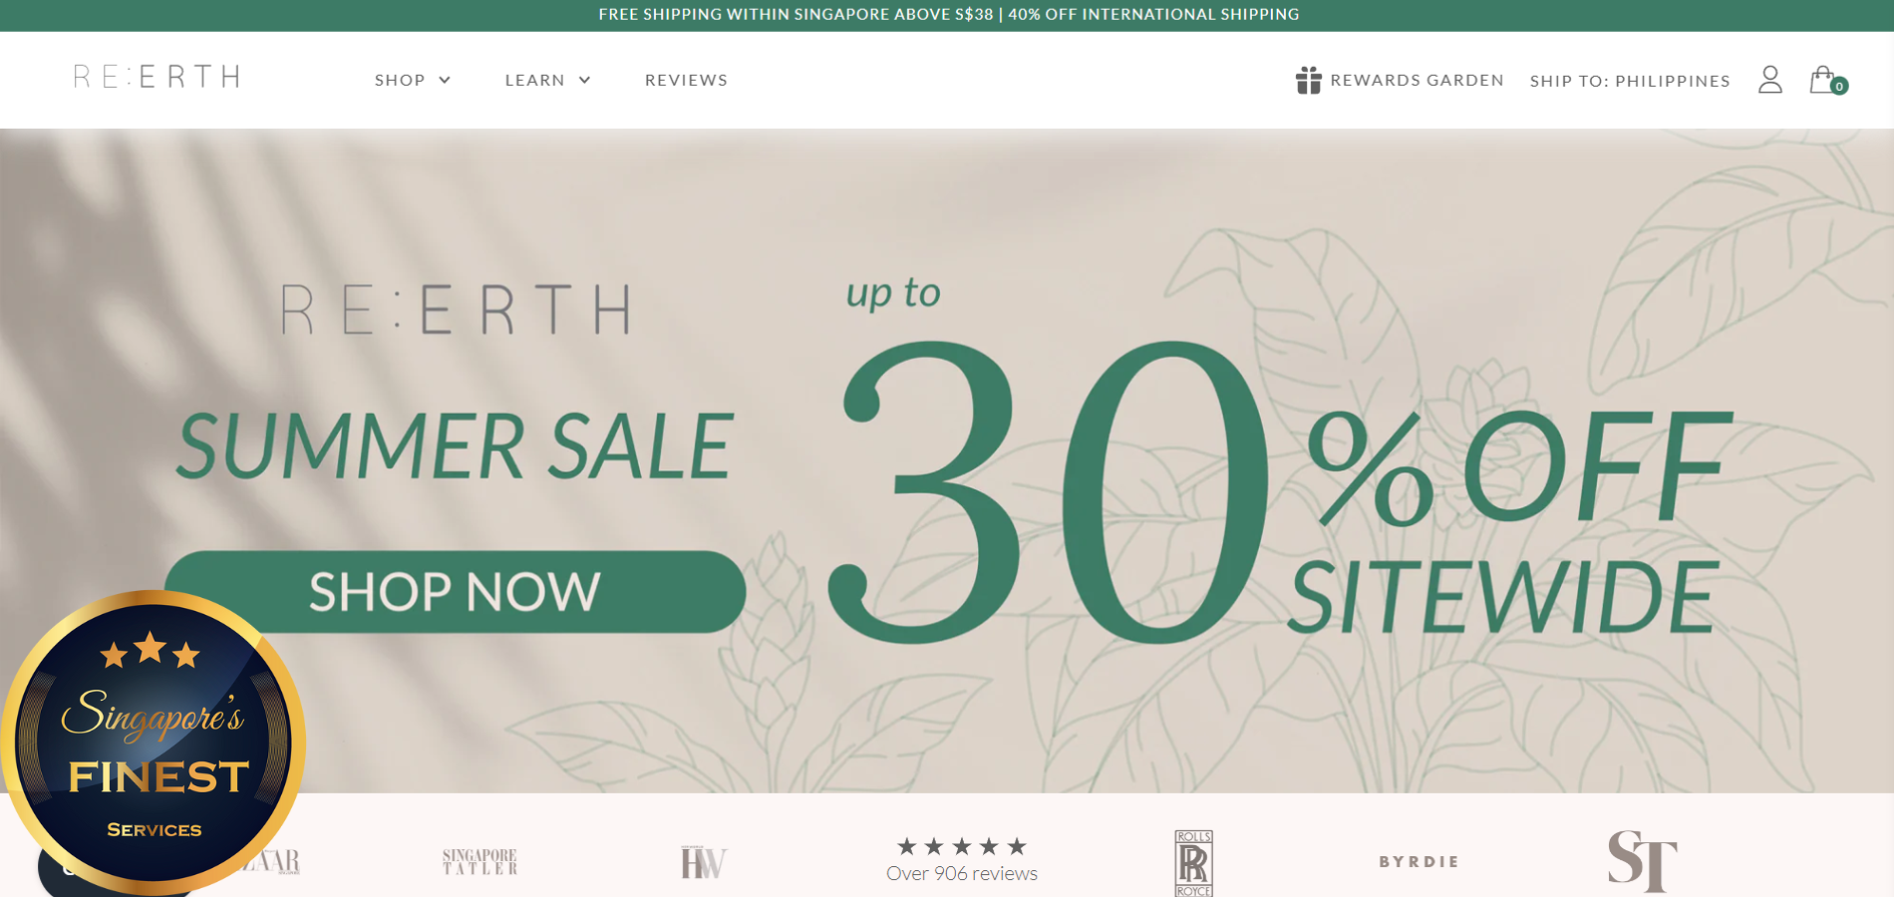
Task: Click the Byrdie logo
Action: pyautogui.click(x=1420, y=862)
